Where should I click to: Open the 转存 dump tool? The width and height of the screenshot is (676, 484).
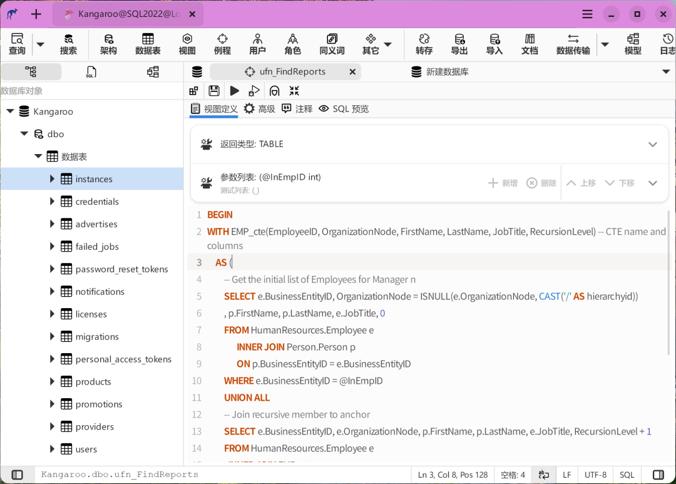pos(424,44)
